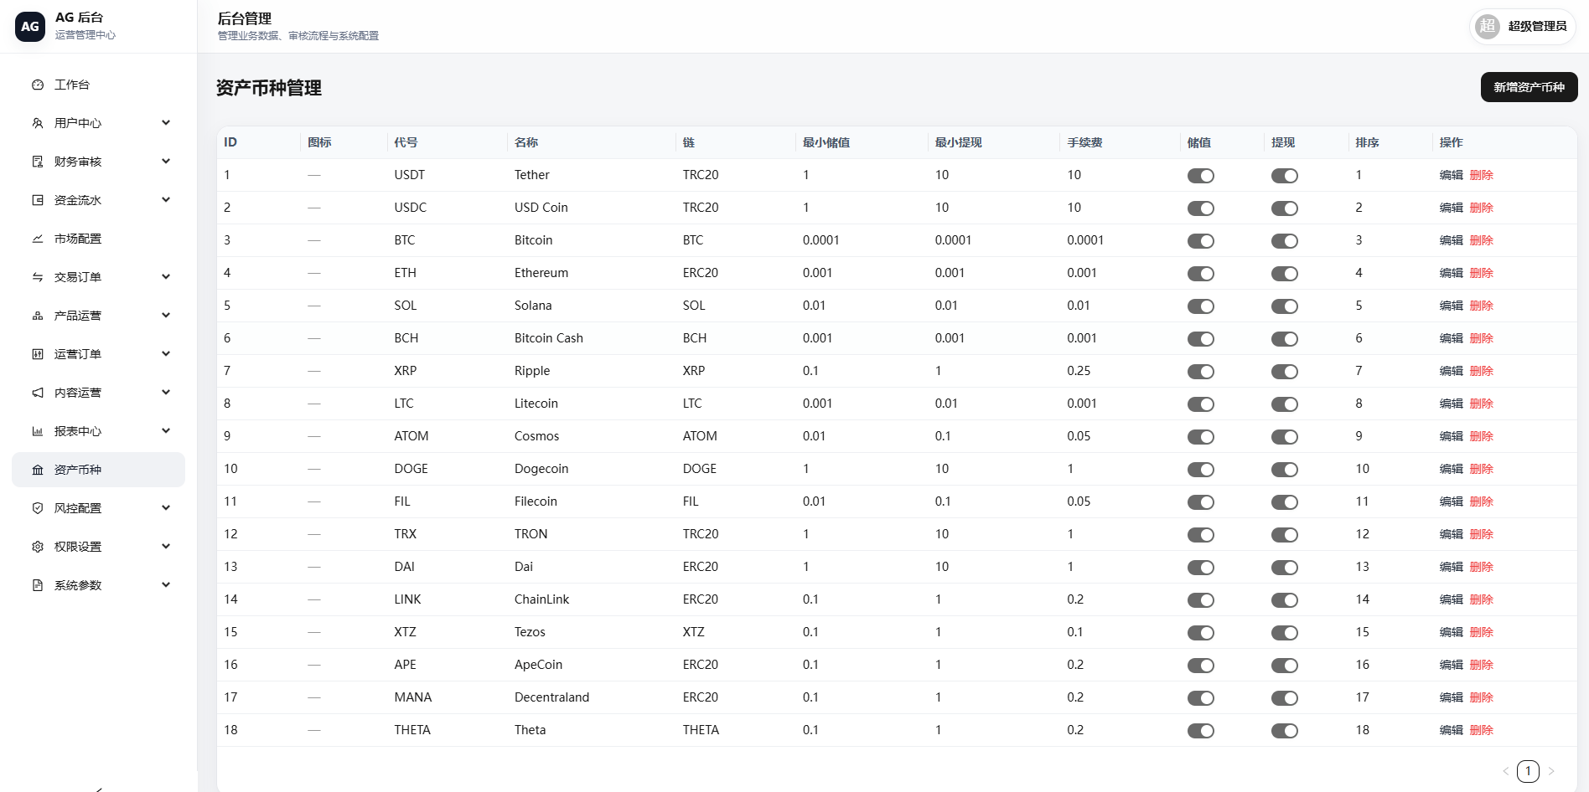Screen dimensions: 1589x792
Task: Toggle deposit switch for USDT row
Action: [x=1201, y=176]
